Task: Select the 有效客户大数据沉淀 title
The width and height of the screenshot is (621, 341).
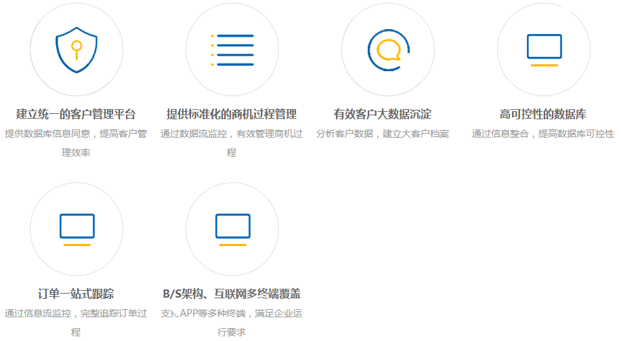Action: point(383,114)
